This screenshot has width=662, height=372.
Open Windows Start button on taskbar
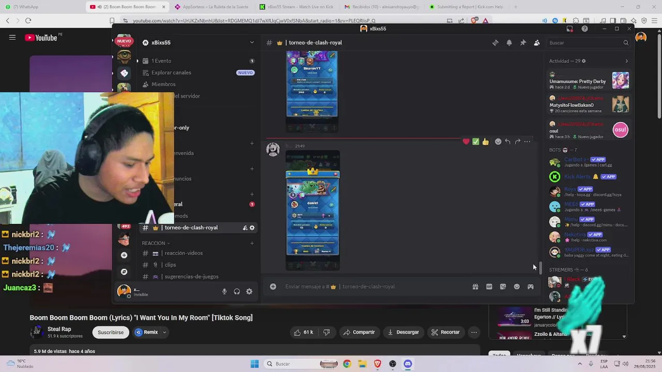[254, 364]
